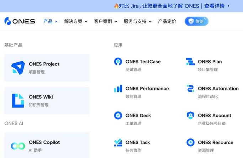Expand the 客户案例 dropdown arrow
243x158 pixels.
[x=116, y=22]
